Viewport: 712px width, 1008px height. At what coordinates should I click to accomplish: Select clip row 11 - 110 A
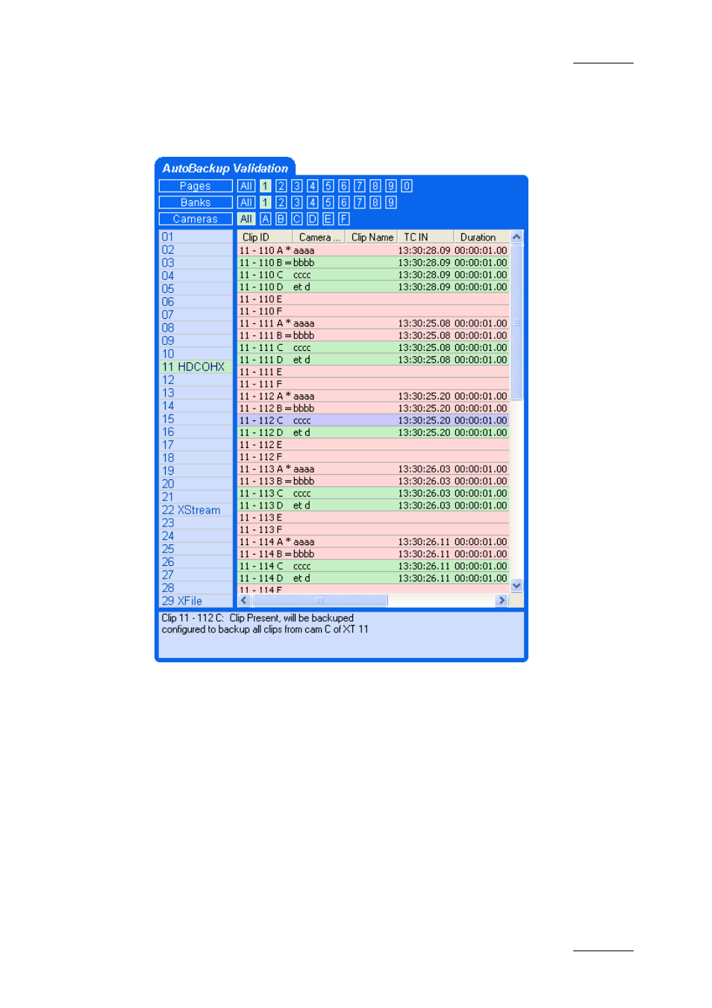tap(373, 251)
